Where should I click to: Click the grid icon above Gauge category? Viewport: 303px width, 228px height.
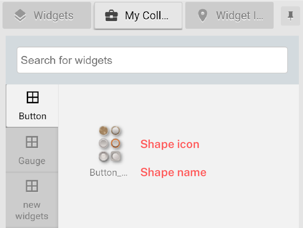pyautogui.click(x=32, y=142)
